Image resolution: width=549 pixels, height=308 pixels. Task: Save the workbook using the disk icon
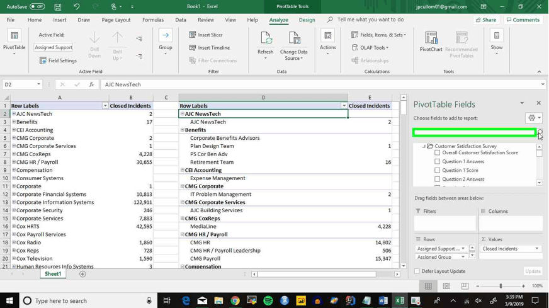58,7
